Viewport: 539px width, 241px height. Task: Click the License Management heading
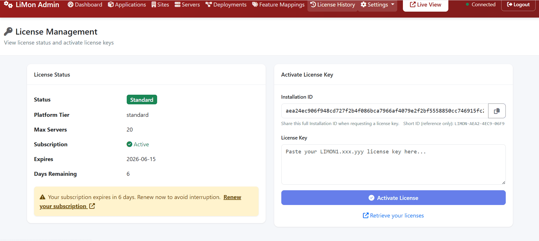point(56,32)
